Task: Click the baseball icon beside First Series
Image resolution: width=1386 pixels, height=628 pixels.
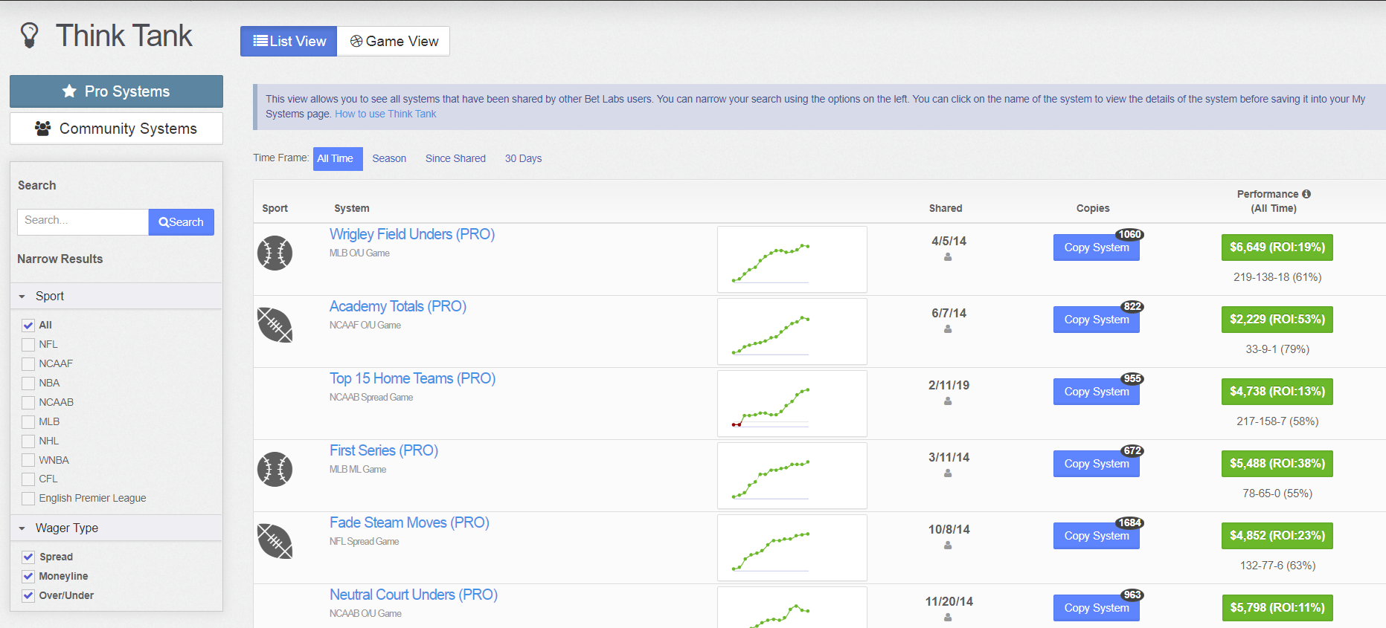Action: tap(275, 470)
